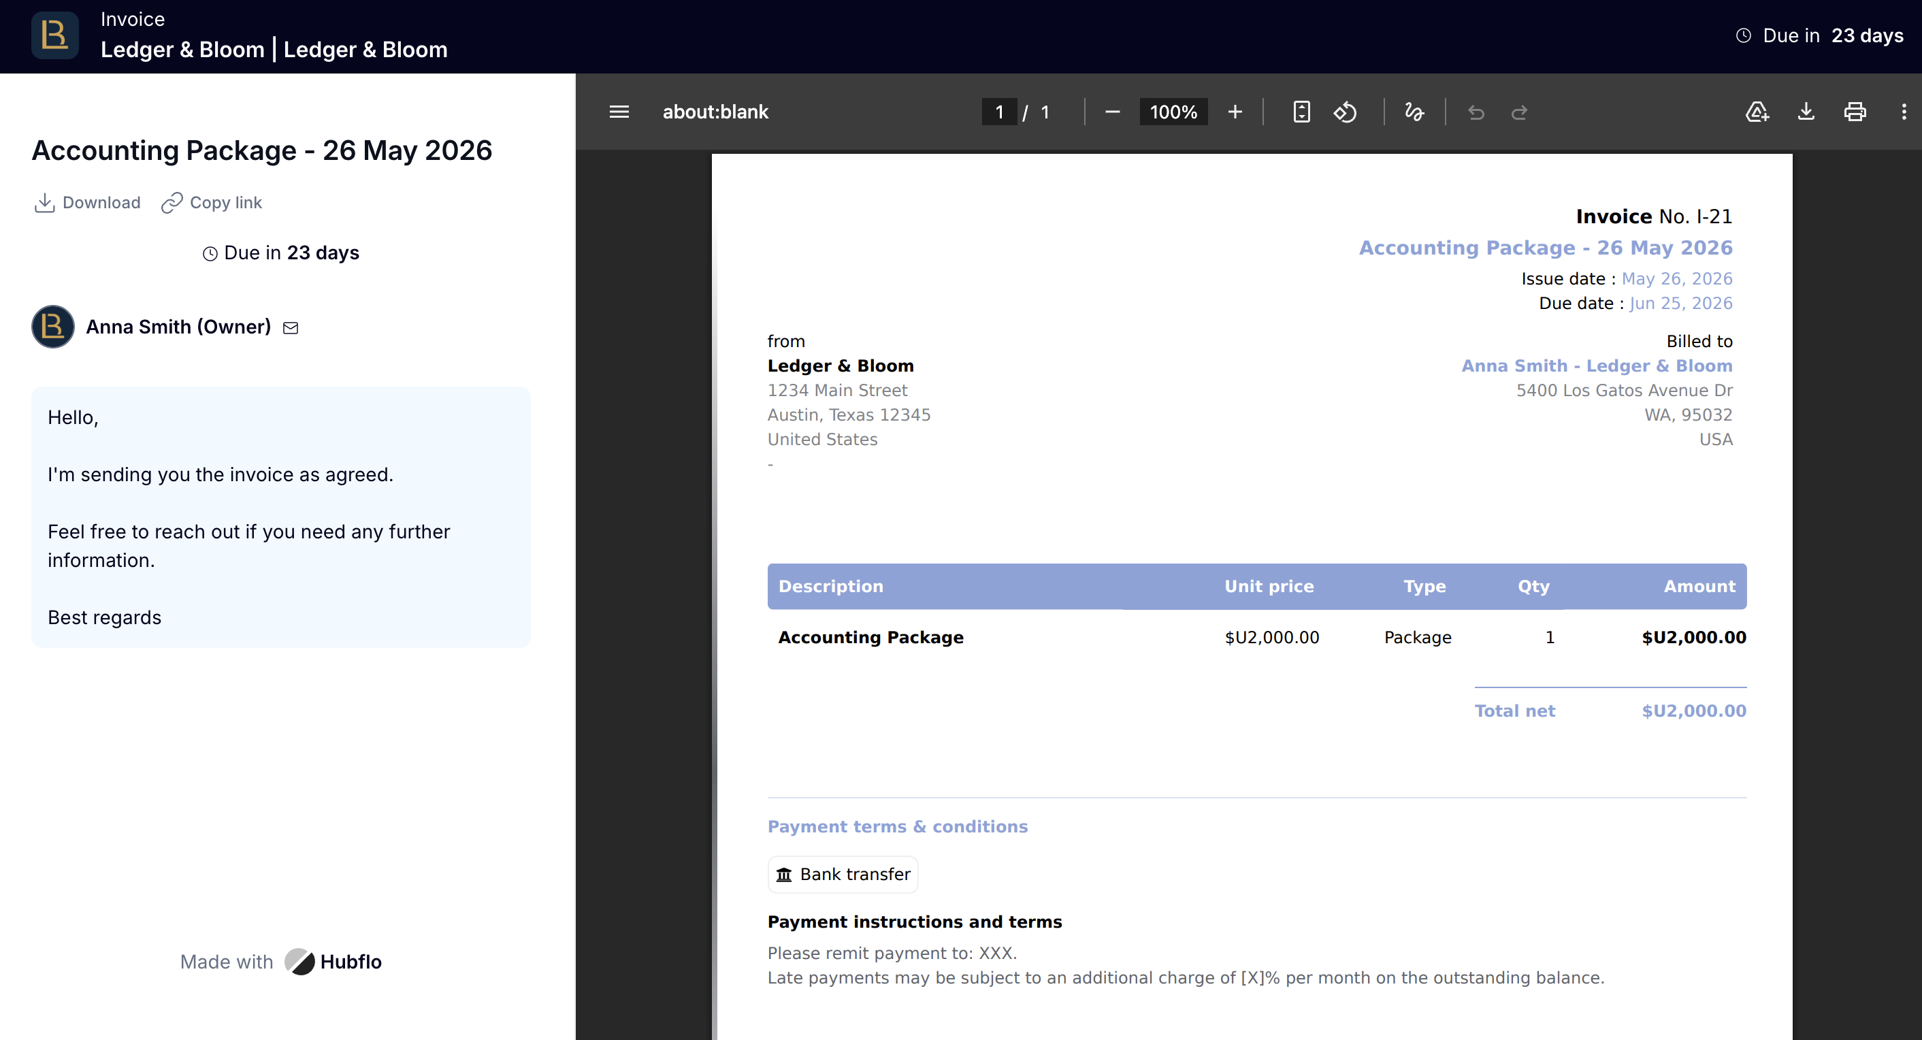Viewport: 1922px width, 1040px height.
Task: Click the due date Jun 25, 2026
Action: (x=1681, y=304)
